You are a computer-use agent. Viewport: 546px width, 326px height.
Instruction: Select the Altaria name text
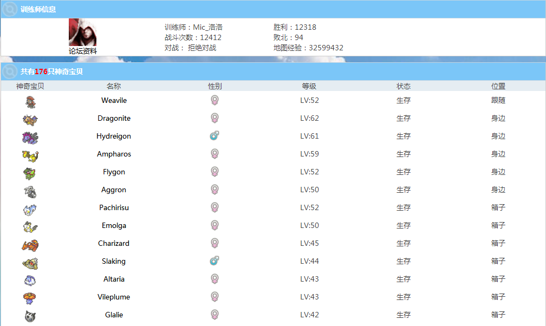click(114, 279)
